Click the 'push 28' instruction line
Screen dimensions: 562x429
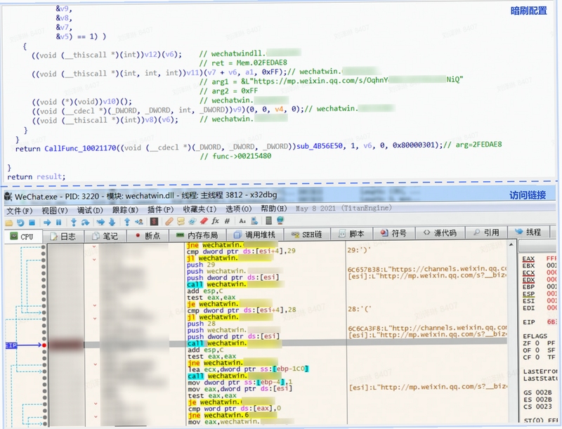coord(201,324)
